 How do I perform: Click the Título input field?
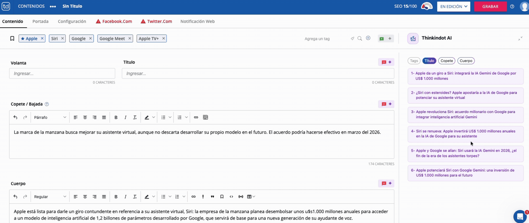point(258,74)
